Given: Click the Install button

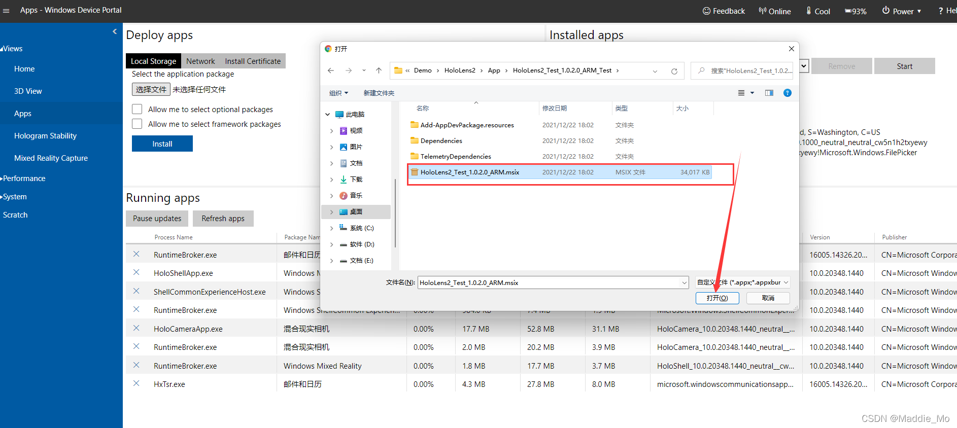Looking at the screenshot, I should [162, 144].
